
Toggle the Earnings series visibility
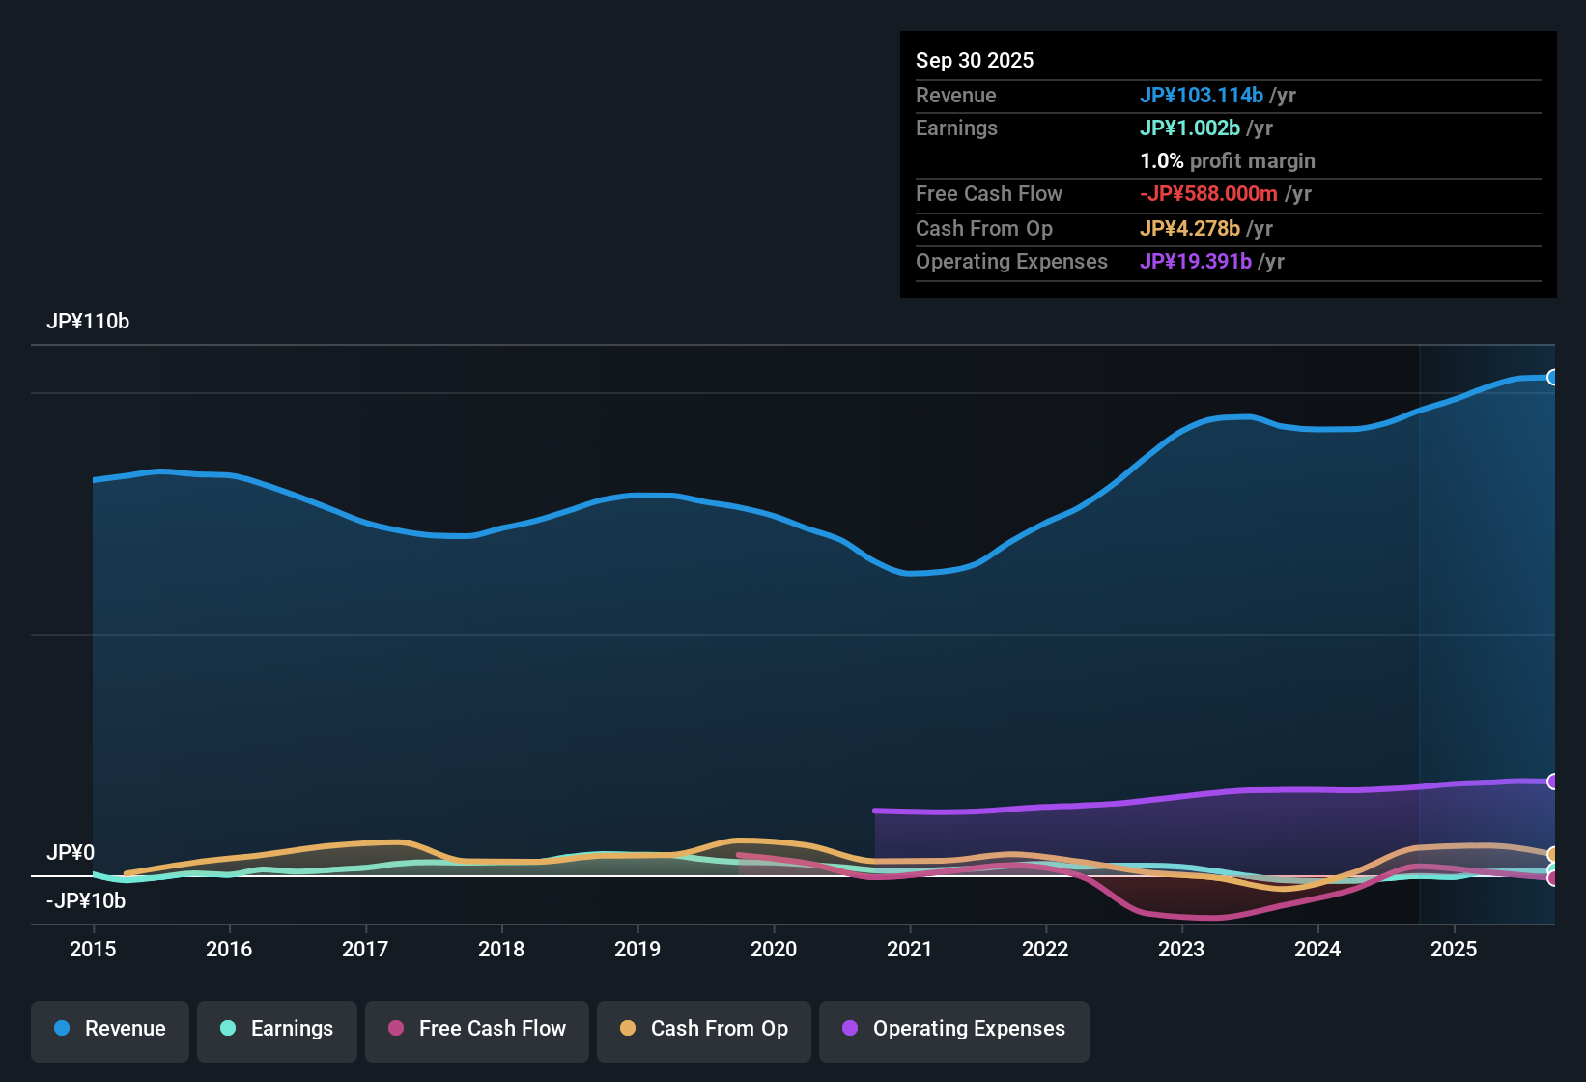click(276, 1029)
